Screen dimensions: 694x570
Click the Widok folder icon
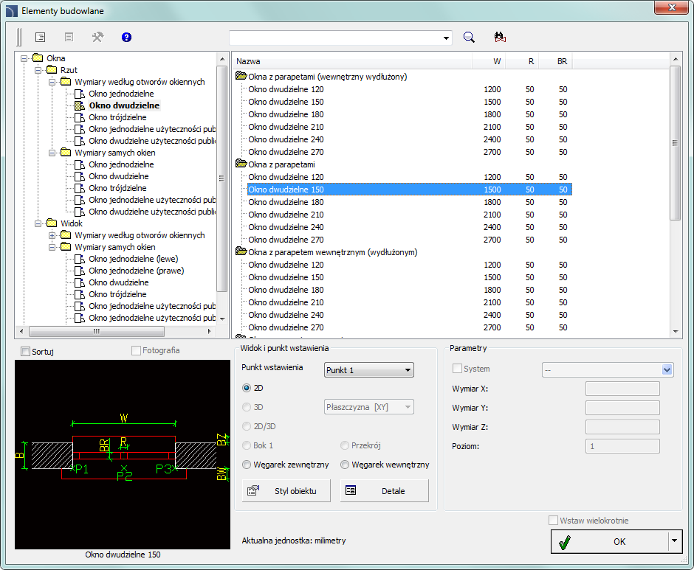click(52, 223)
